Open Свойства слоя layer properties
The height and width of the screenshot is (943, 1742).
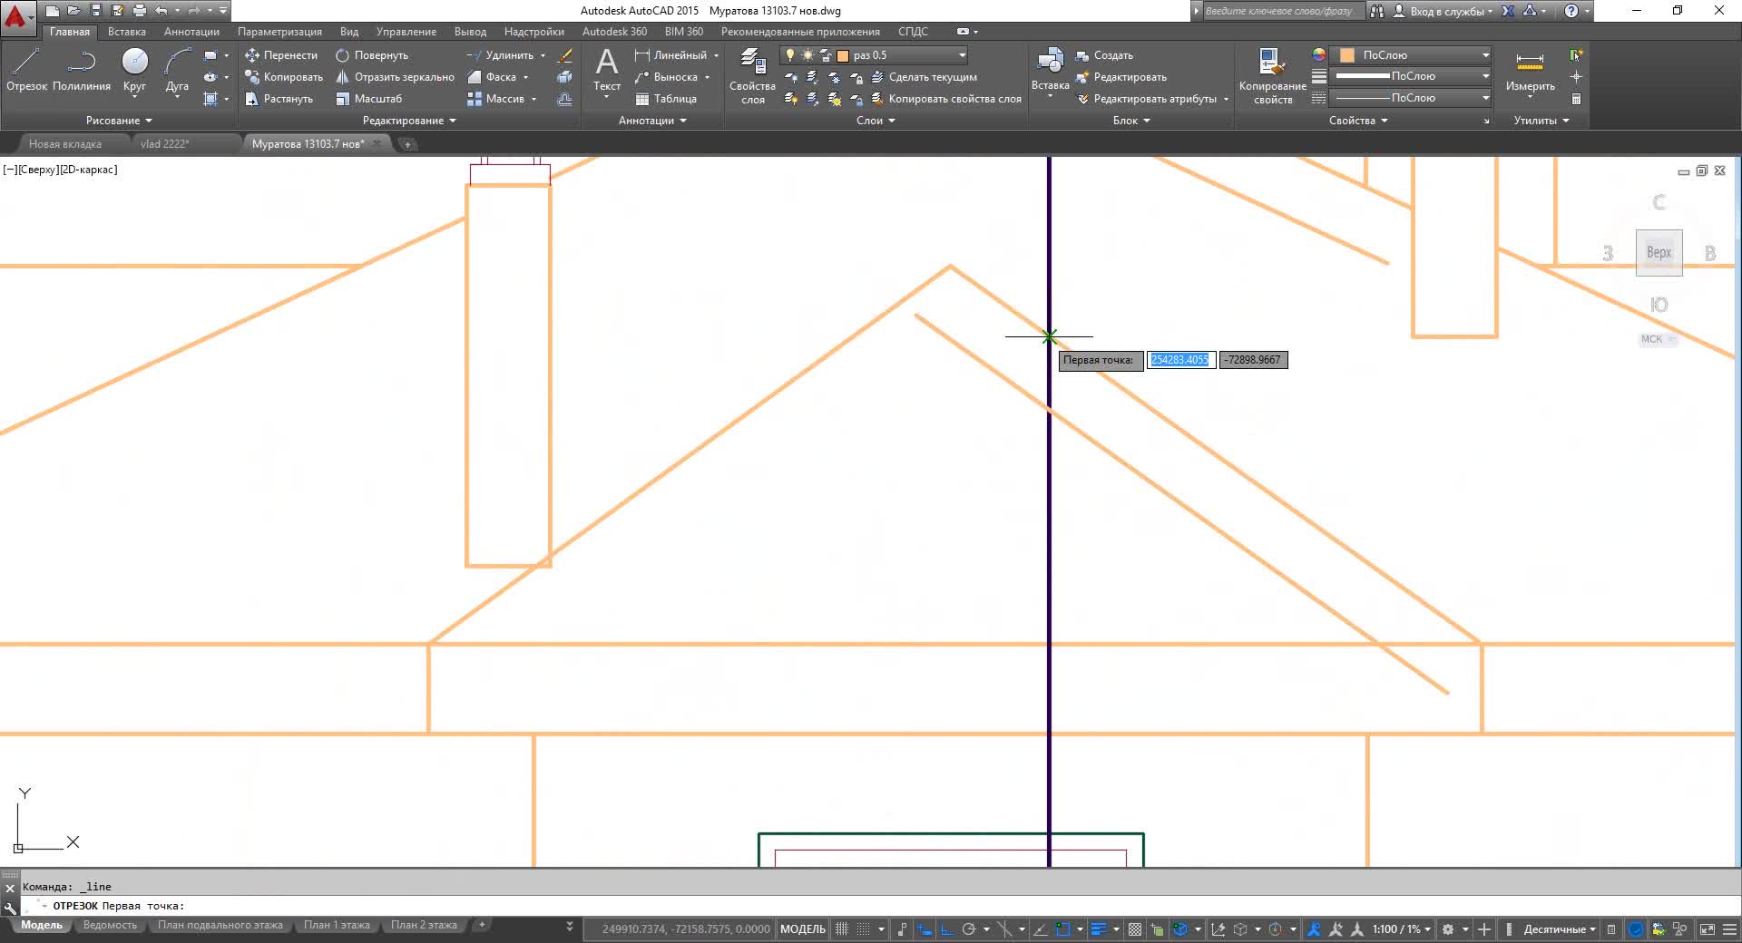pyautogui.click(x=752, y=75)
